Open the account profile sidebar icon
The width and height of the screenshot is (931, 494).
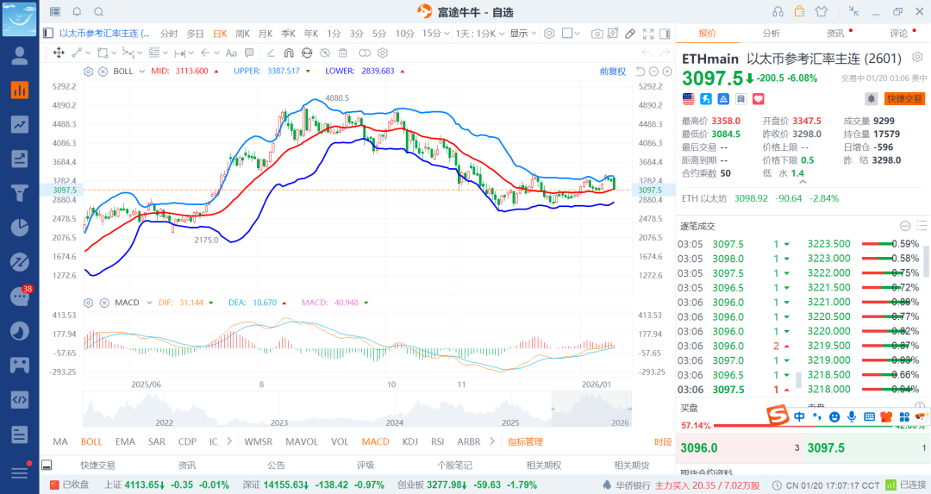20,56
